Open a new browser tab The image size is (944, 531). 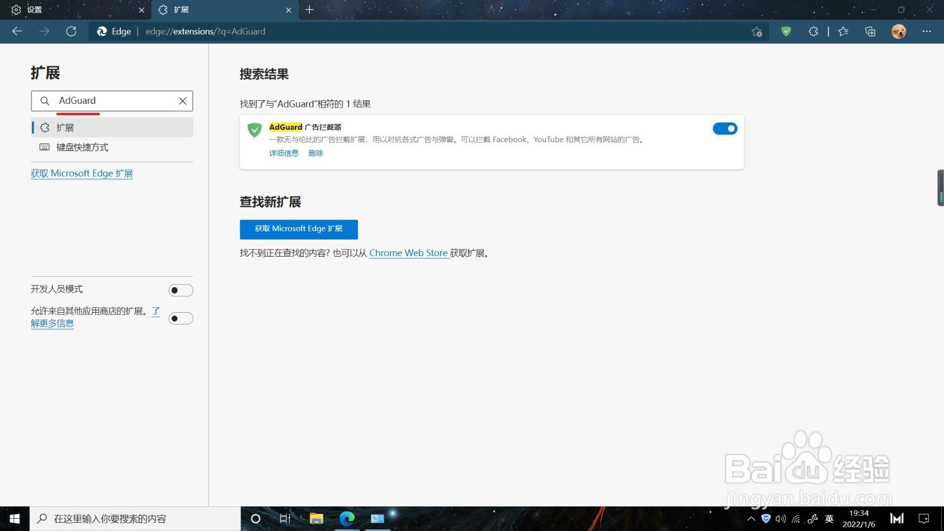click(309, 9)
